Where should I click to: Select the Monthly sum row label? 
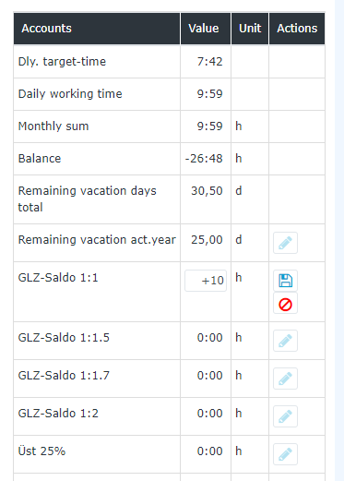click(x=53, y=126)
